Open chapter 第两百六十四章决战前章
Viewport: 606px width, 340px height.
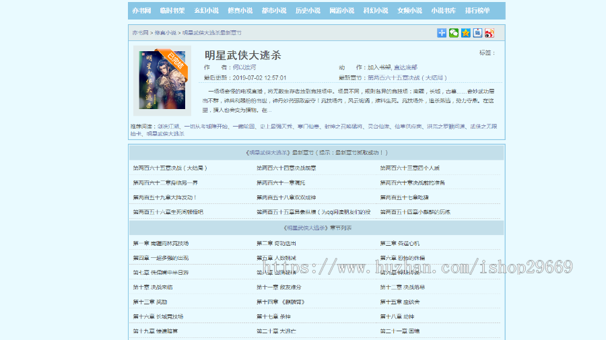pos(286,168)
